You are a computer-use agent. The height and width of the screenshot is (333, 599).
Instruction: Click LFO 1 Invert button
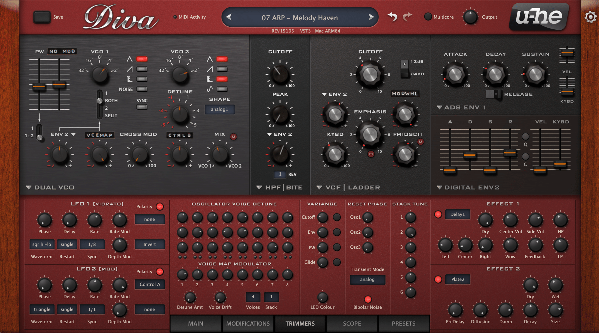click(149, 244)
